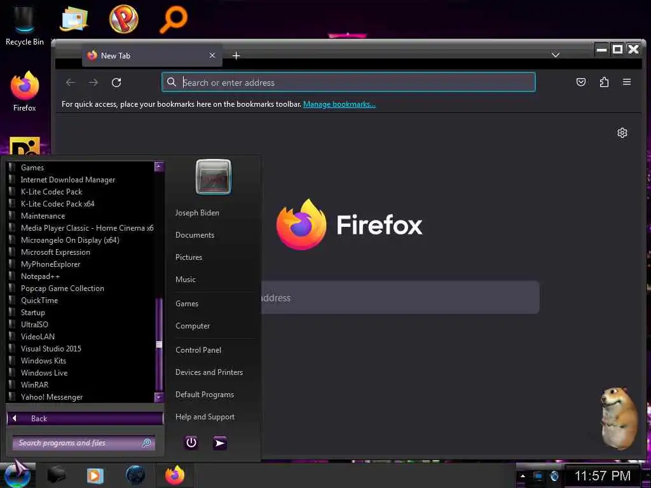This screenshot has height=488, width=651.
Task: Open New Tab personalize gear settings
Action: point(622,133)
